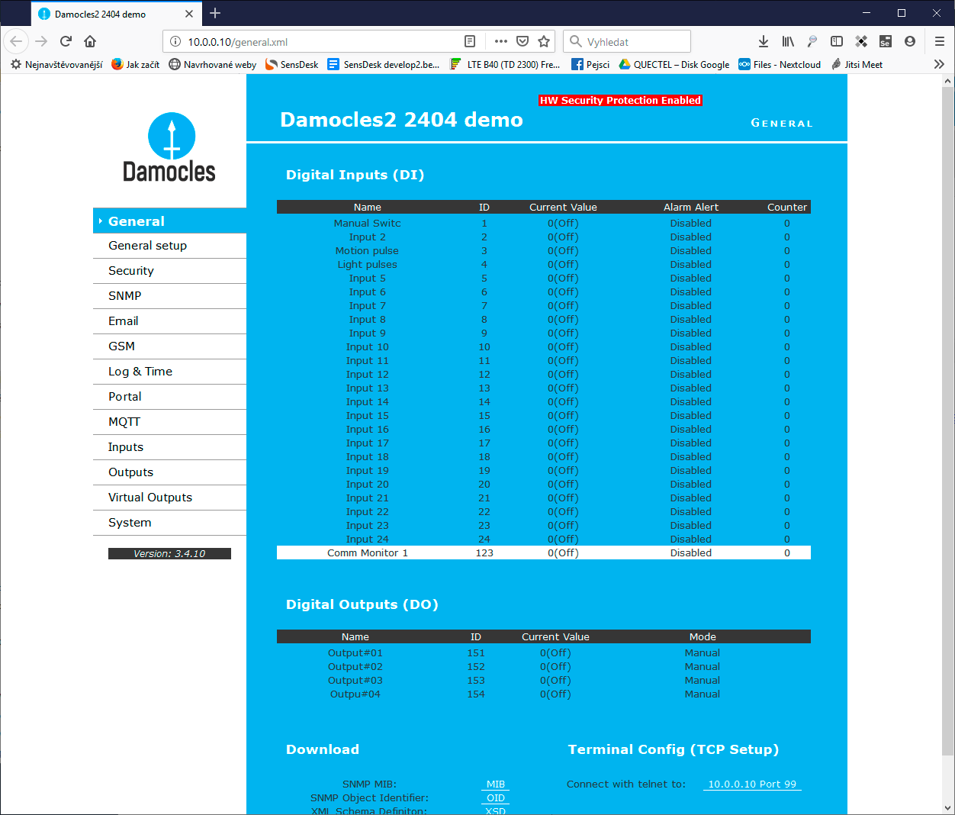Open page actions three-dot menu
955x815 pixels.
pos(501,41)
